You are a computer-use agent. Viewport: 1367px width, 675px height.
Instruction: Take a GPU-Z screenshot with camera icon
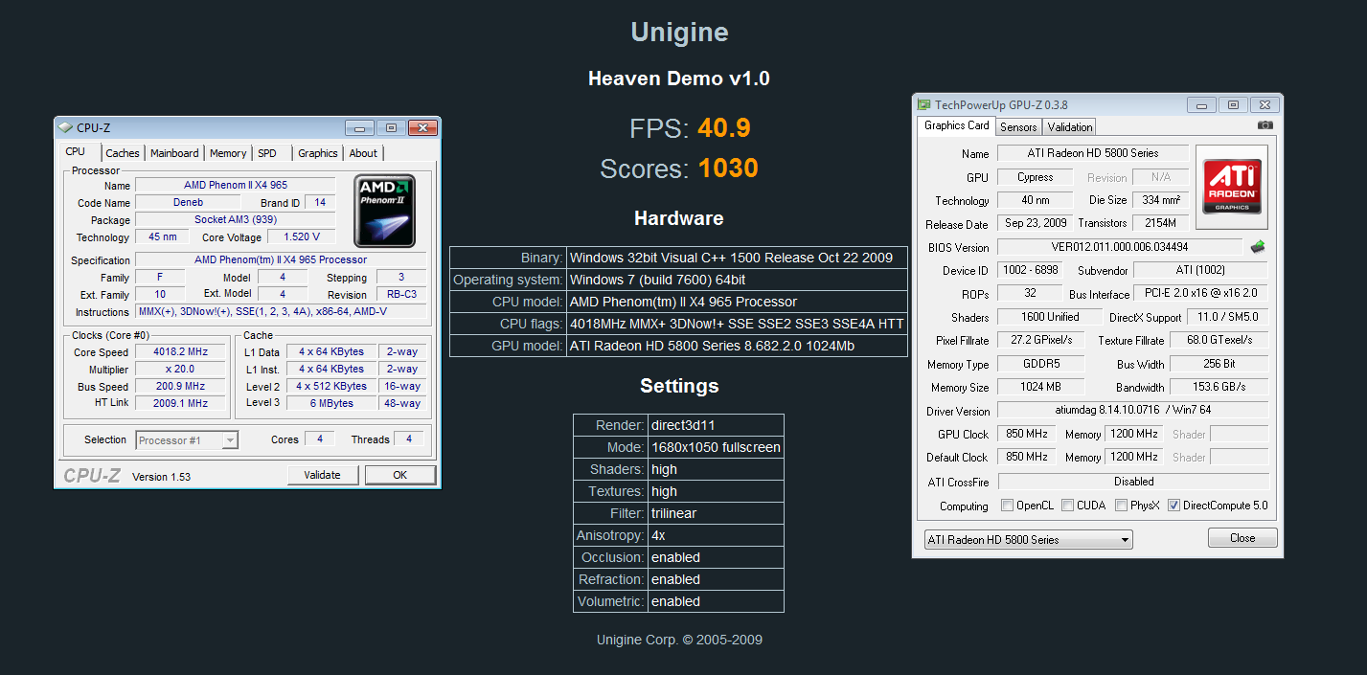[1265, 125]
